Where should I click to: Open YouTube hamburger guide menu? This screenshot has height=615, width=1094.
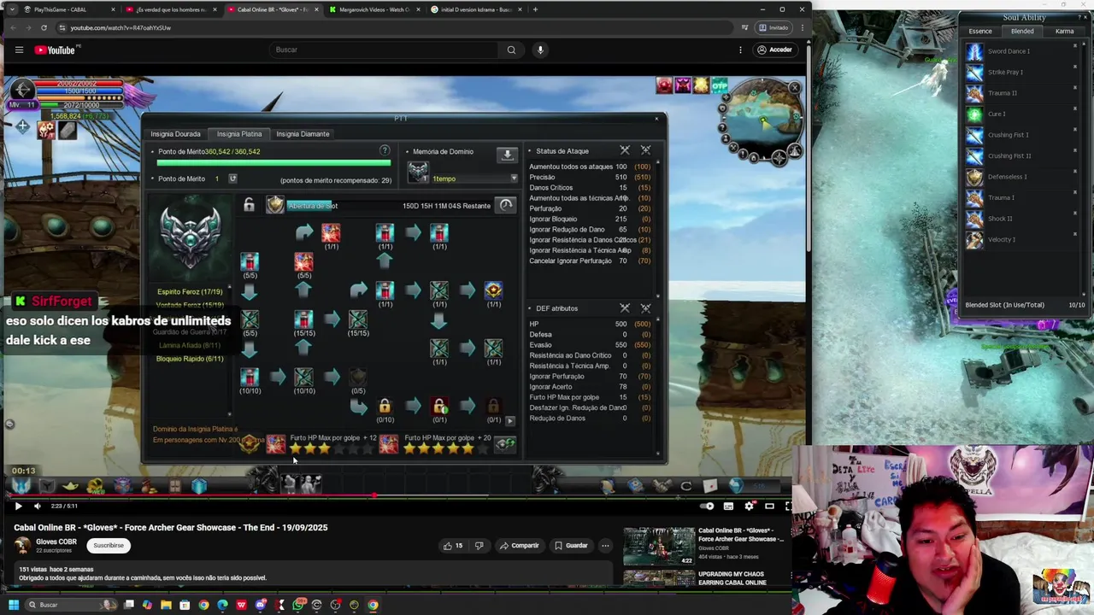tap(19, 50)
